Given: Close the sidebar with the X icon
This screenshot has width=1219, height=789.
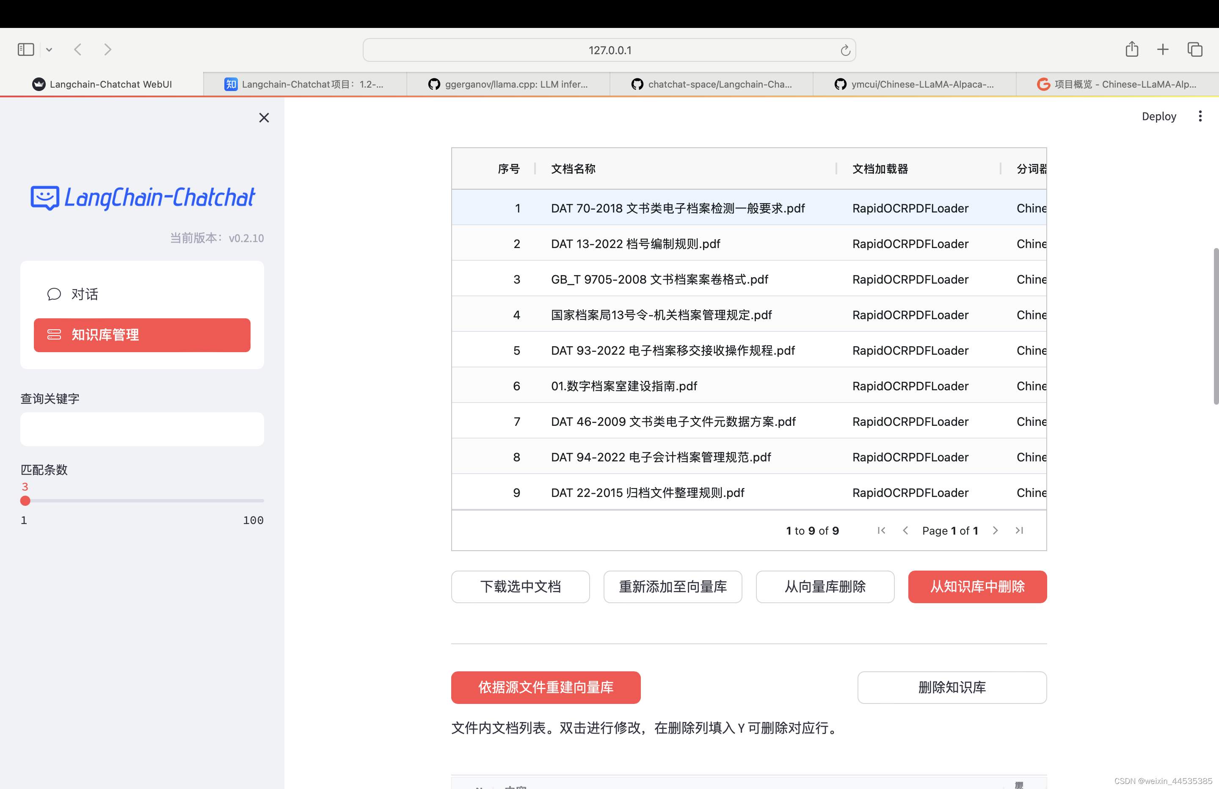Looking at the screenshot, I should (x=264, y=118).
